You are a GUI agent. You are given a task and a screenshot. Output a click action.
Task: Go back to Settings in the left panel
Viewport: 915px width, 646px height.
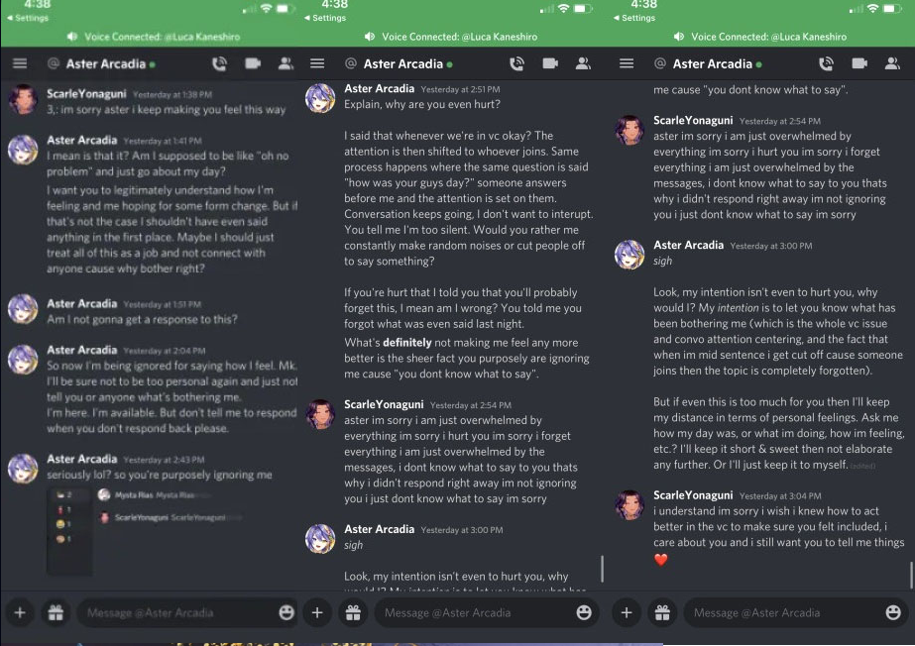[x=28, y=18]
